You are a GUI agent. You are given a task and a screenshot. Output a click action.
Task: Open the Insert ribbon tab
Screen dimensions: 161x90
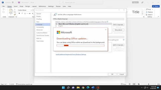tap(16, 6)
